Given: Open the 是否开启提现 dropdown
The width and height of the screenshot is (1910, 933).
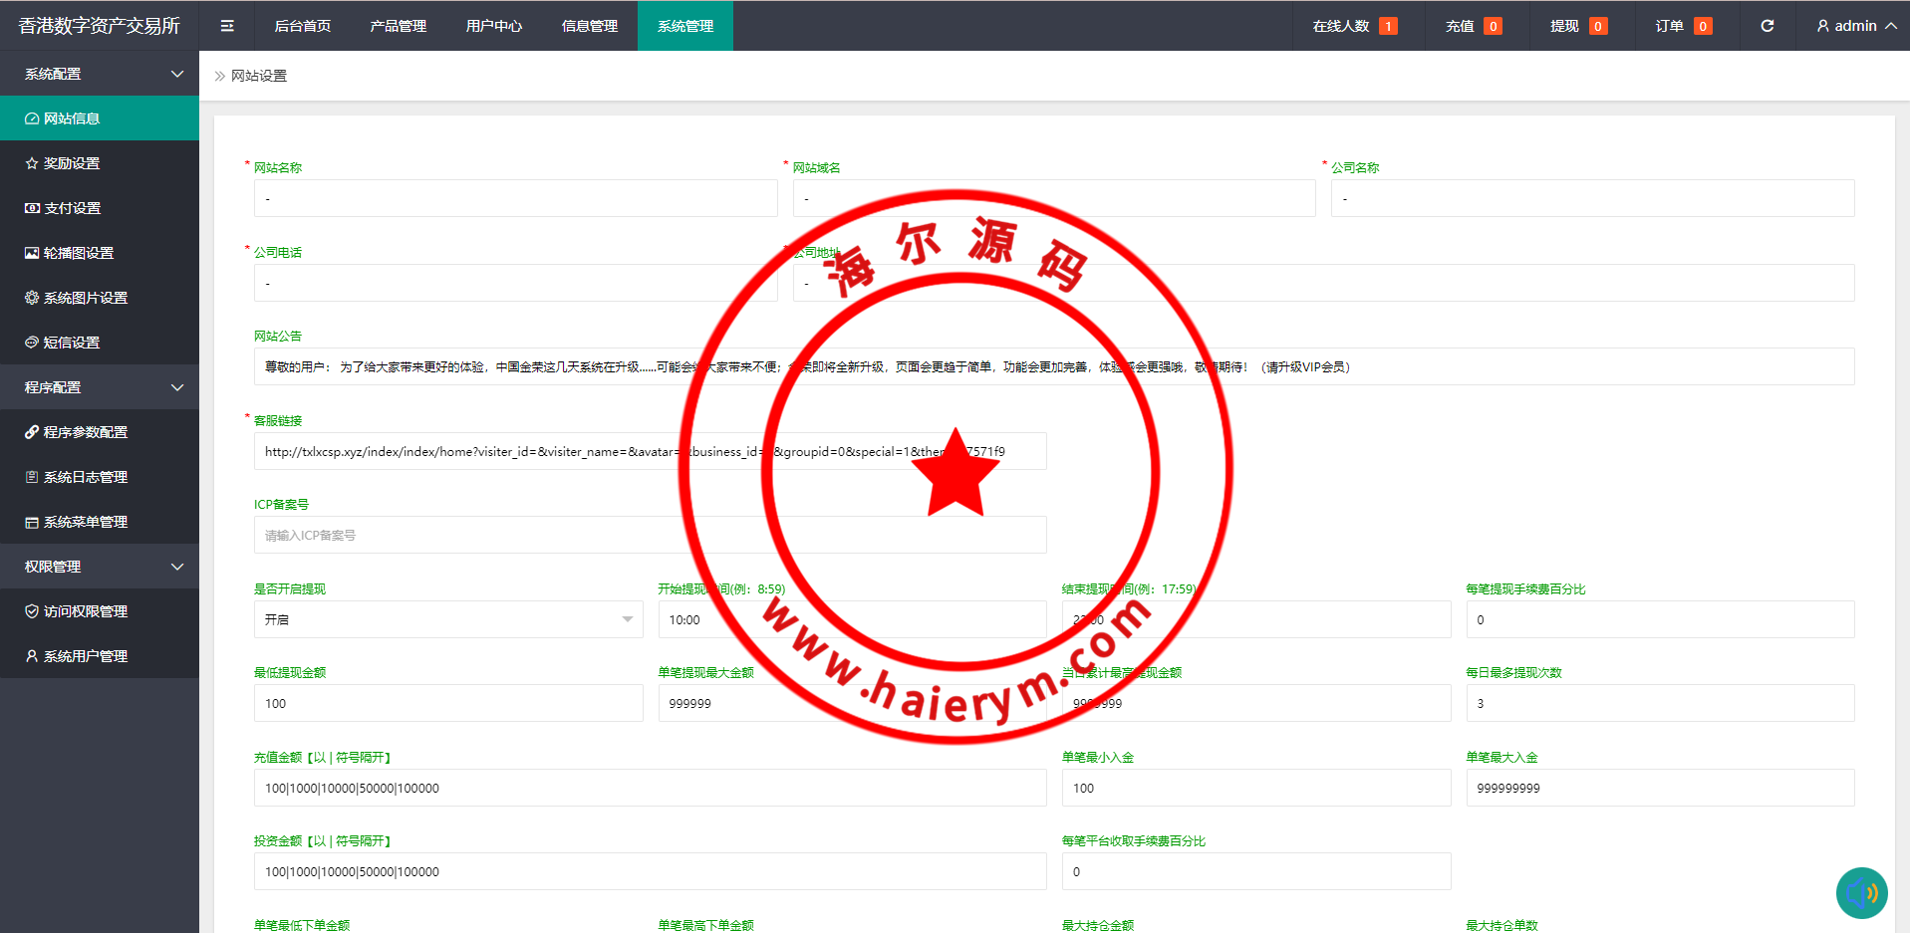Looking at the screenshot, I should (448, 619).
